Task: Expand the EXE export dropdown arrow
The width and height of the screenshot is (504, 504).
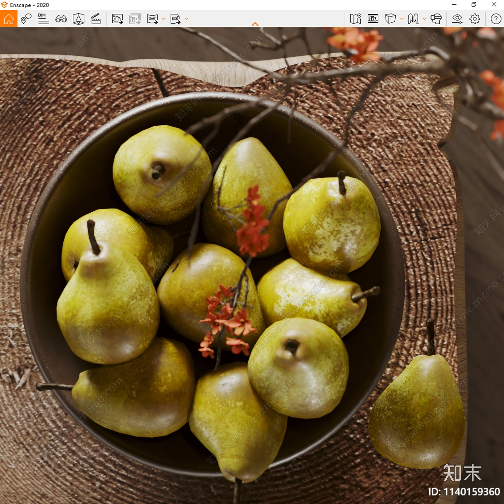Action: coord(186,19)
